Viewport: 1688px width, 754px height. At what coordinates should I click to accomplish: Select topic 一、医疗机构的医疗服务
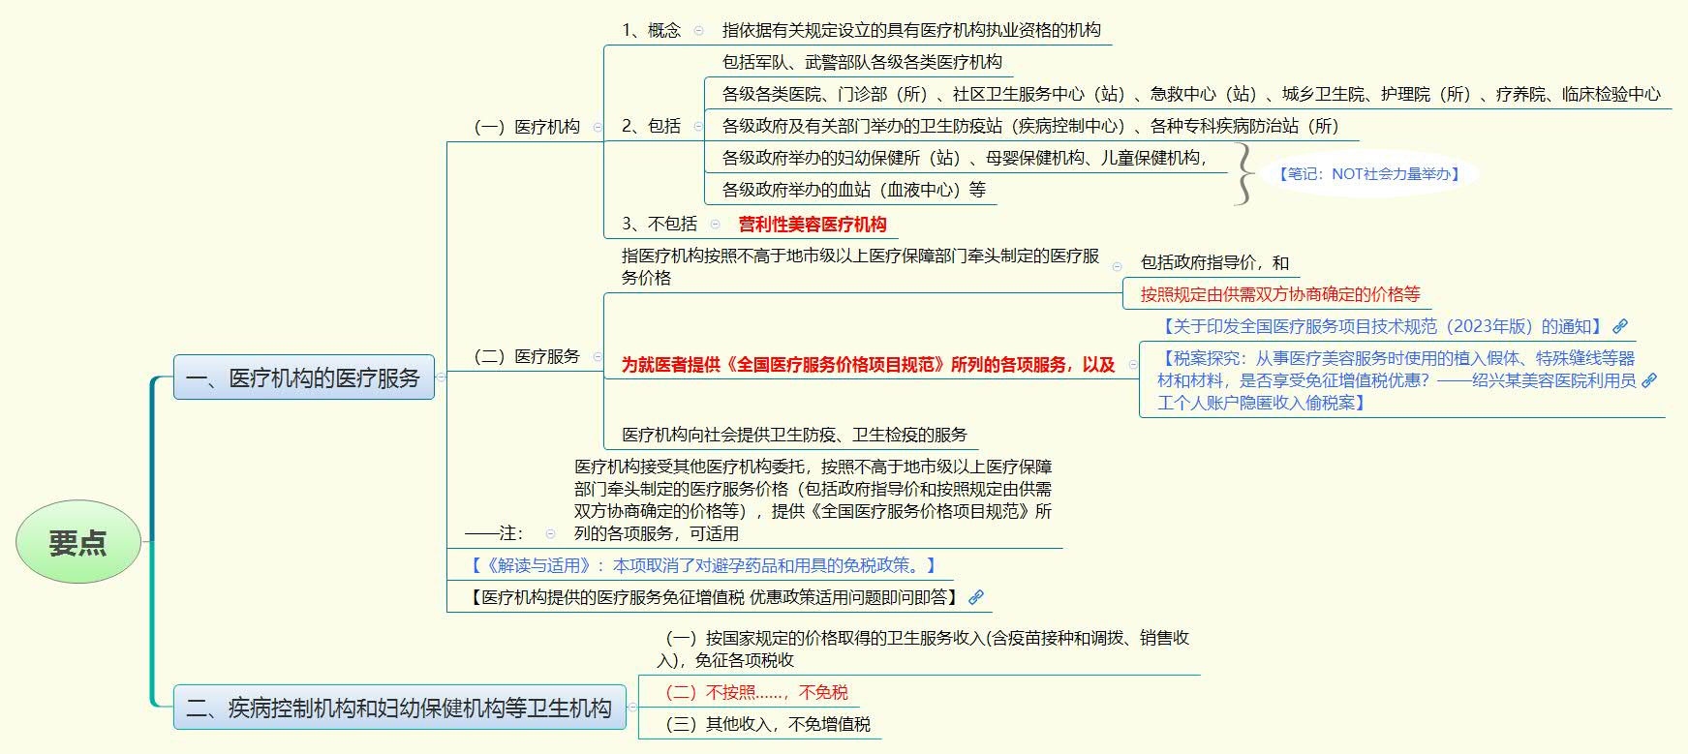[304, 377]
